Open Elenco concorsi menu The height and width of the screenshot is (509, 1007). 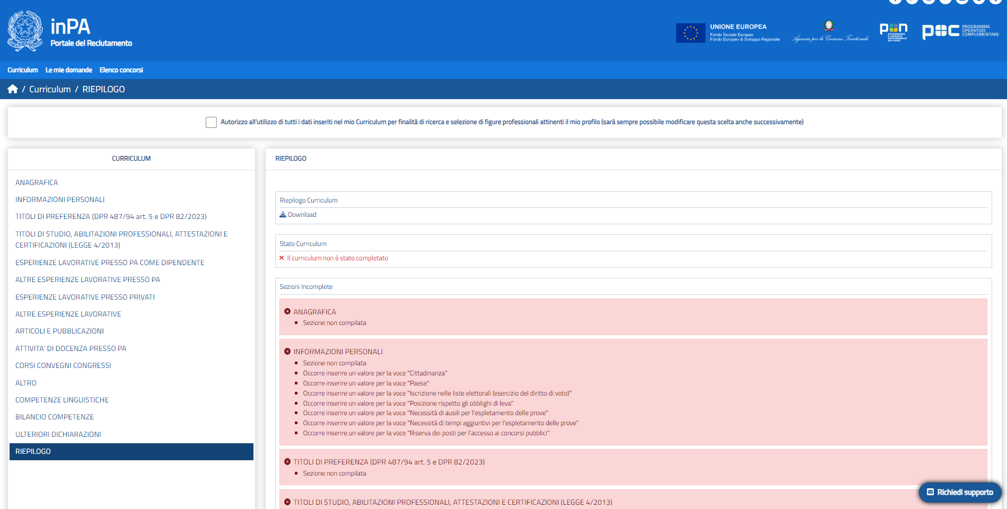121,70
